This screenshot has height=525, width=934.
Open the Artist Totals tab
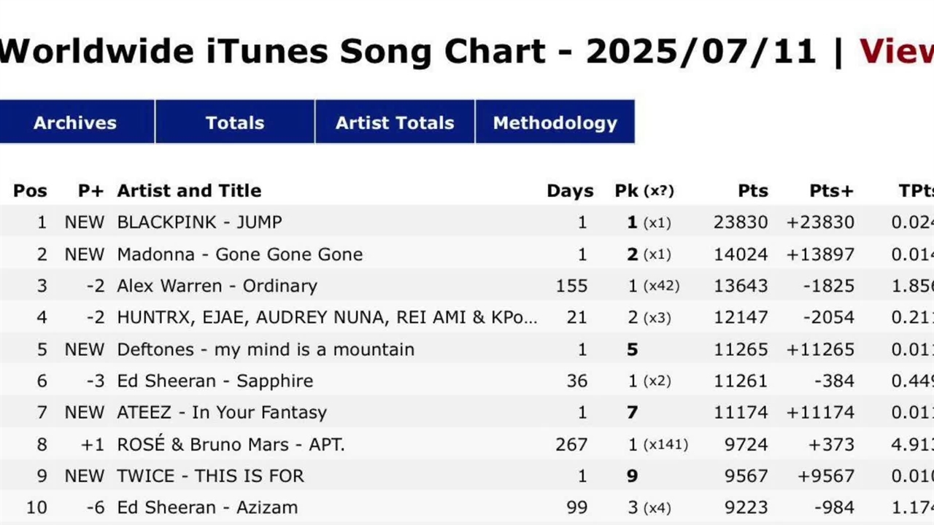pos(395,122)
